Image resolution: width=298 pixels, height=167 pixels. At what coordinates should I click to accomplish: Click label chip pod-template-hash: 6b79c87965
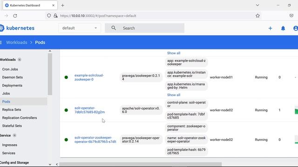186,151
